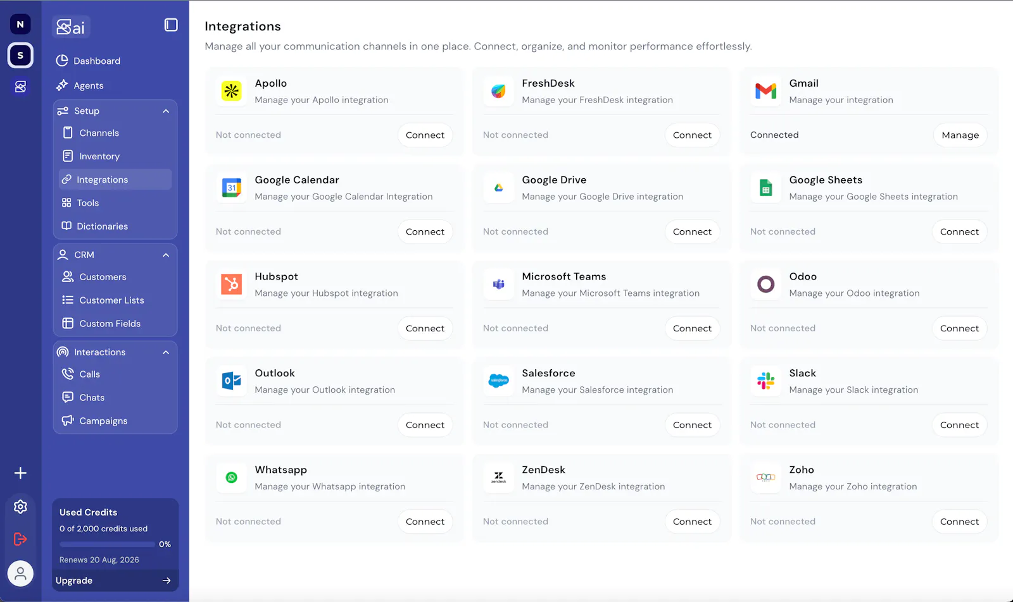Switch to the S workspace icon
Image resolution: width=1013 pixels, height=602 pixels.
point(20,55)
